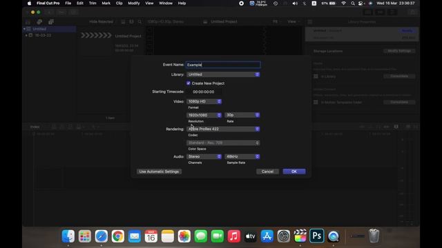This screenshot has width=442, height=248.
Task: Open Notes from the Dock
Action: [168, 236]
